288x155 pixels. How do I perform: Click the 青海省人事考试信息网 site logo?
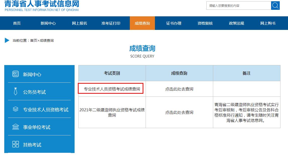click(42, 6)
